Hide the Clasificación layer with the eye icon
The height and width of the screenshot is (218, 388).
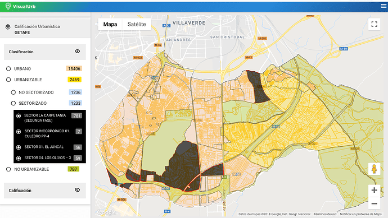point(77,52)
